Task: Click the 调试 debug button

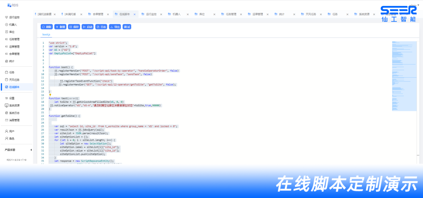Action: tap(127, 27)
